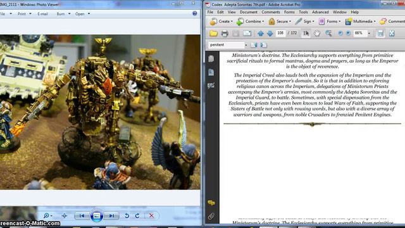Enable scrolling page display mode icon

coord(380,34)
